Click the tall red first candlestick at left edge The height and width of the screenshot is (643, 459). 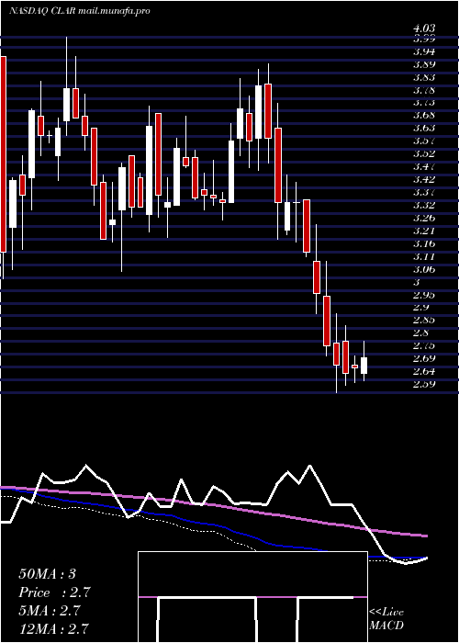(x=4, y=153)
